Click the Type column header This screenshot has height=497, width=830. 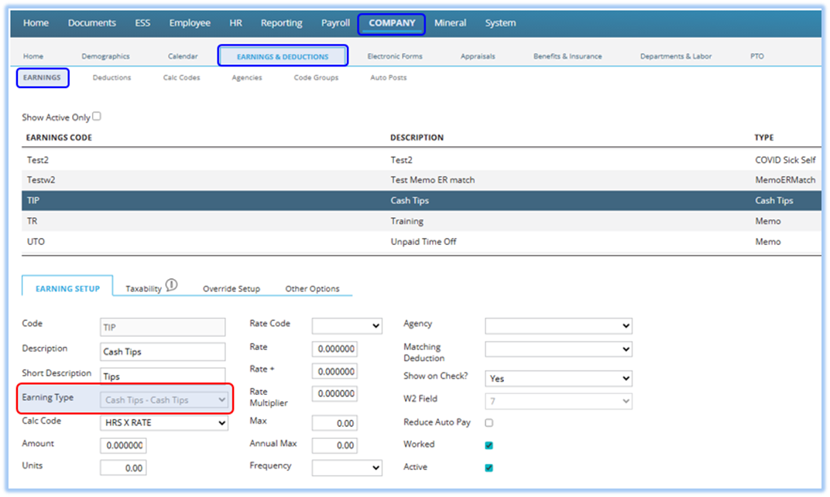(x=764, y=138)
